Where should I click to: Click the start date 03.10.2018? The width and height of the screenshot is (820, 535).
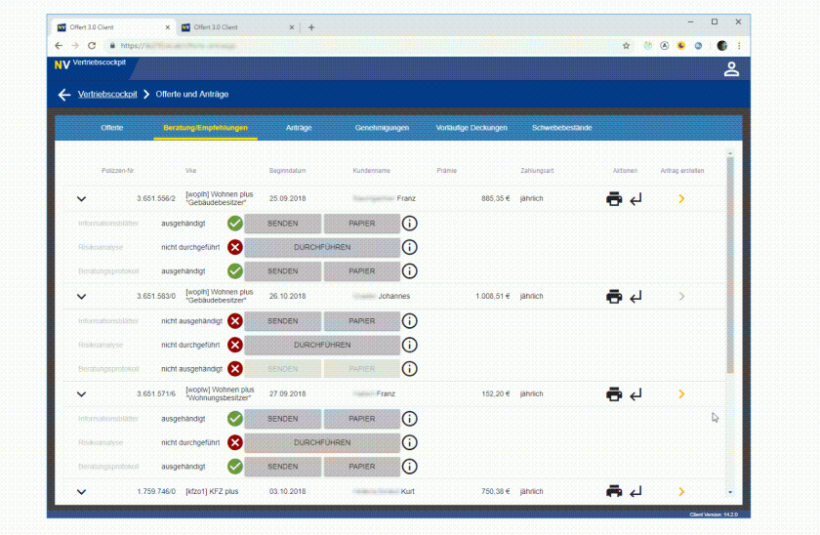point(288,492)
